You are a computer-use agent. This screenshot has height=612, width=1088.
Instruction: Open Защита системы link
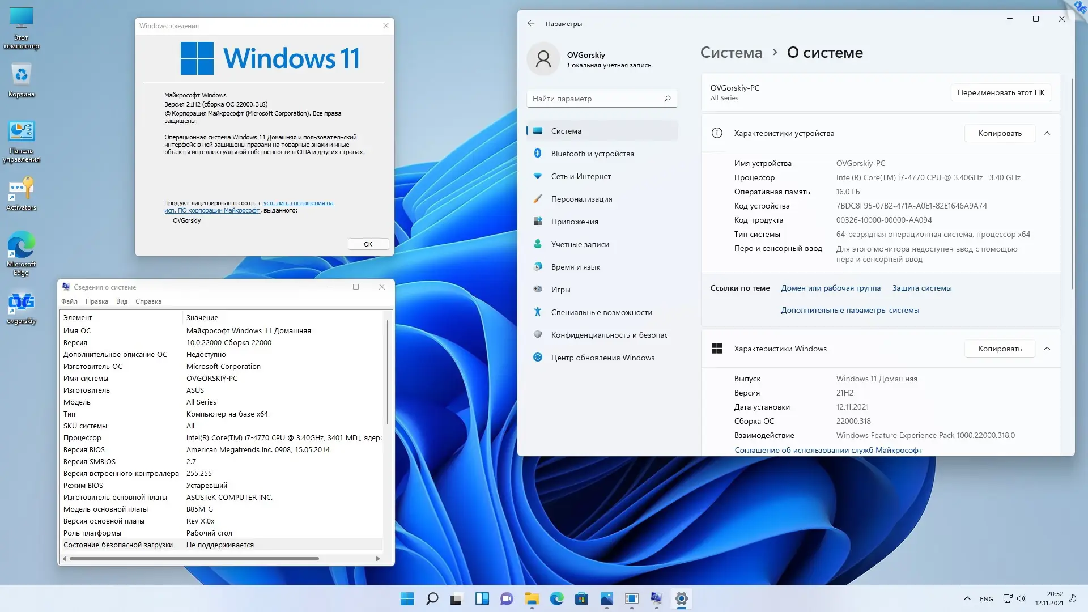pyautogui.click(x=921, y=288)
